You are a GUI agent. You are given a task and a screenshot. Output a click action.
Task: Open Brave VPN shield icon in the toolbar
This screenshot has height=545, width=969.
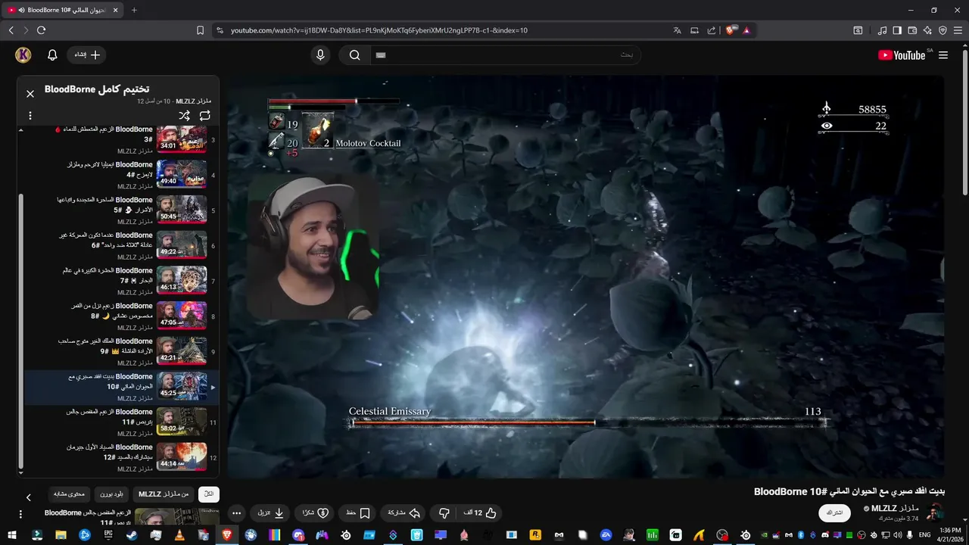pos(943,30)
